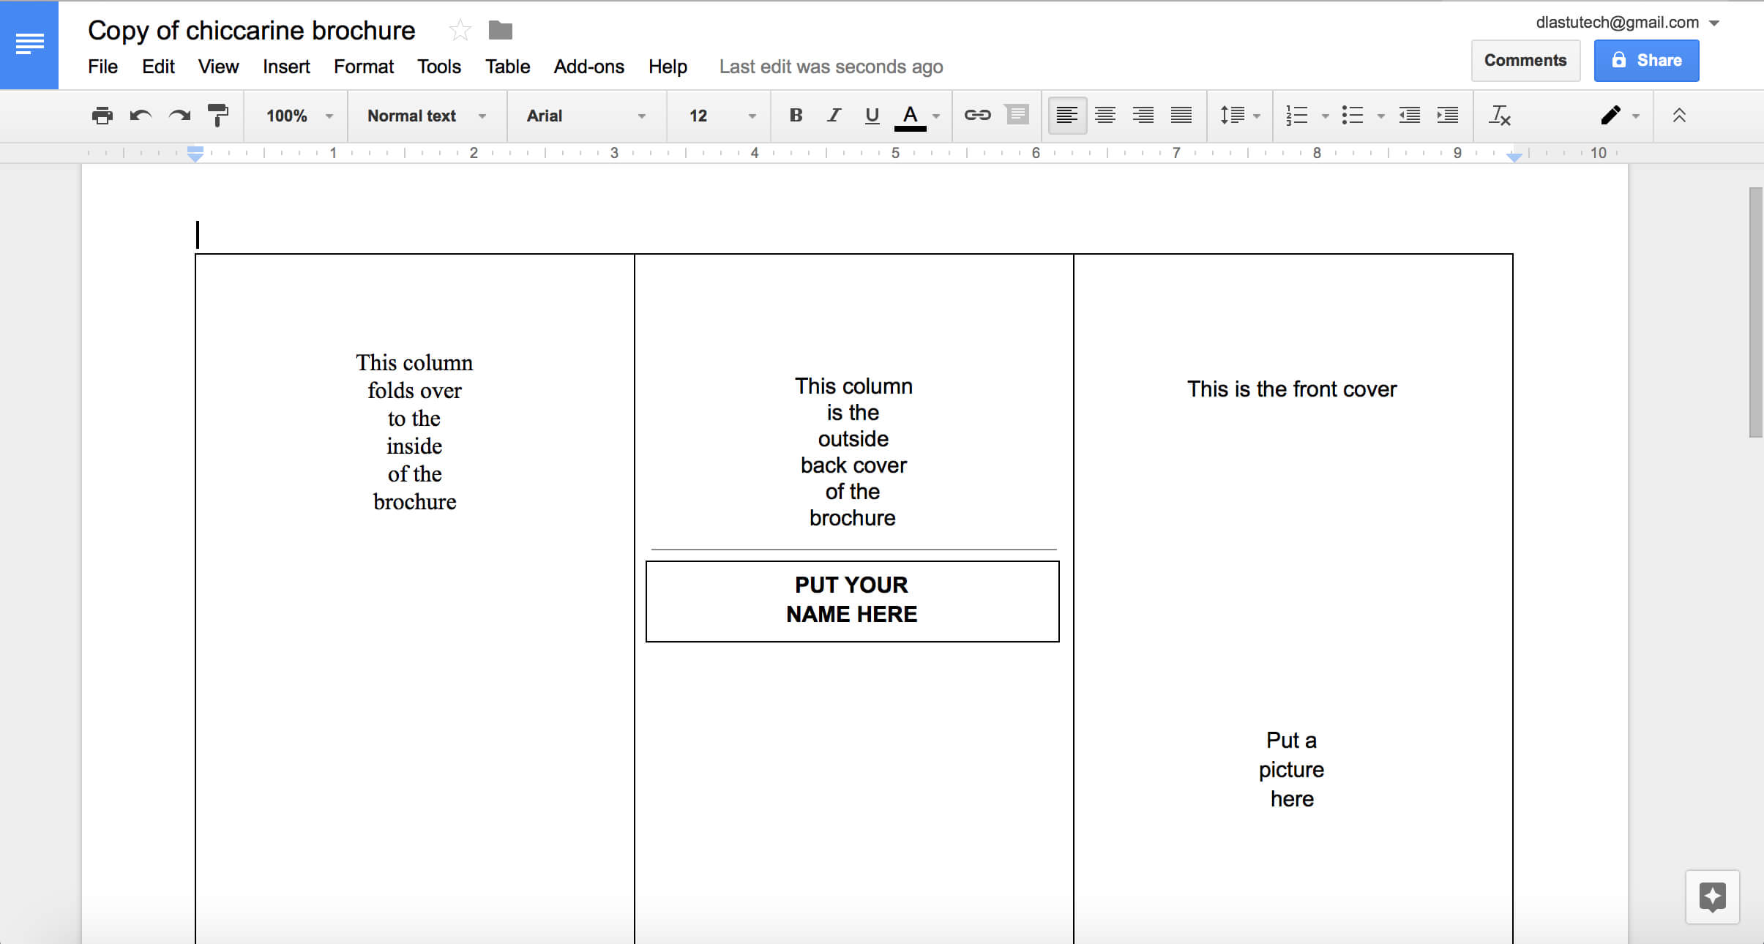Click the undo icon
This screenshot has height=944, width=1764.
click(140, 116)
